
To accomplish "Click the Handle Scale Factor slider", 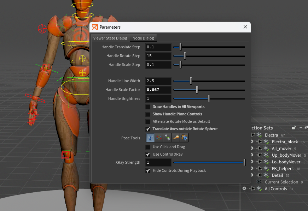I will pyautogui.click(x=209, y=90).
